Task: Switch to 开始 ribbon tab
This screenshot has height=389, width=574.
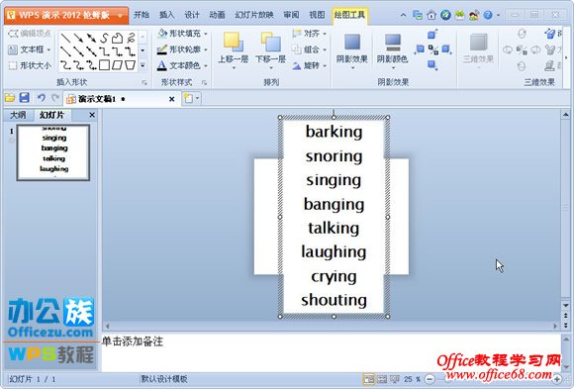Action: pos(142,15)
